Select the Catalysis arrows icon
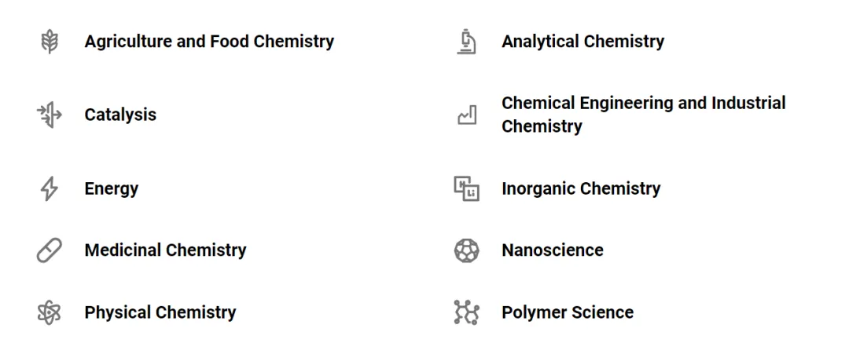 click(x=50, y=115)
